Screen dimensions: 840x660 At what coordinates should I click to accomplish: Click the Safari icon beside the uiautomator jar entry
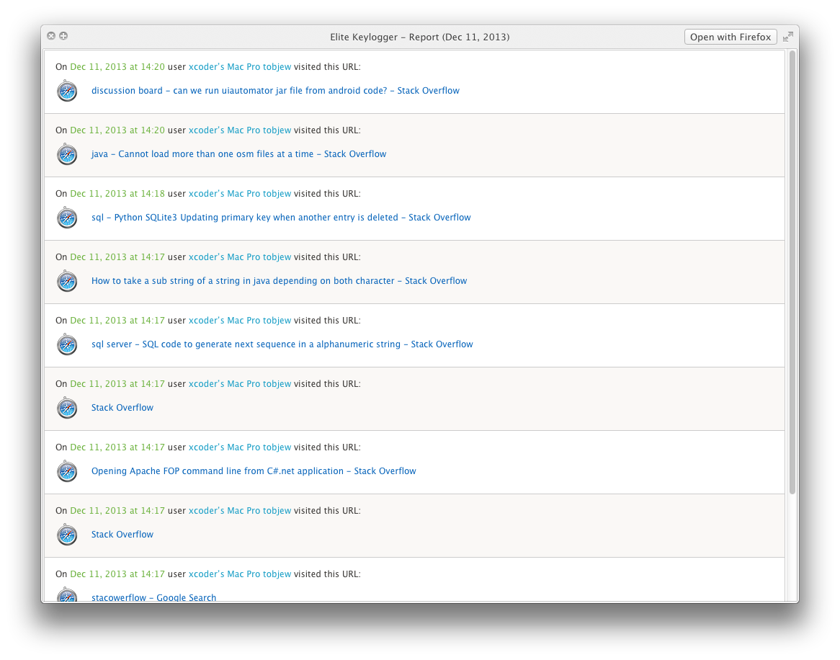67,92
